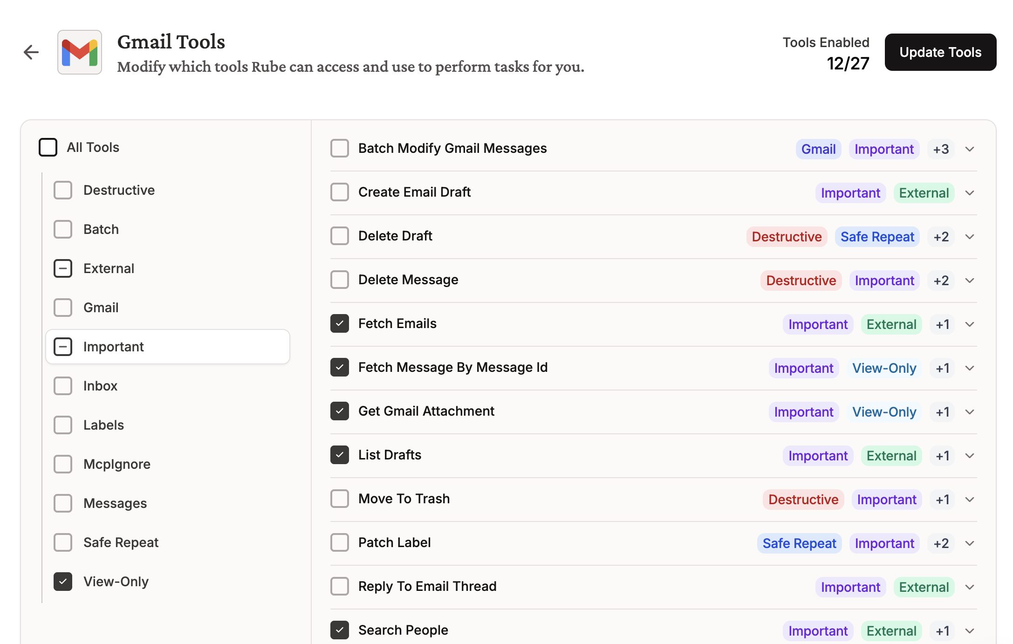Enable the Move To Trash checkbox
This screenshot has width=1013, height=644.
coord(340,499)
